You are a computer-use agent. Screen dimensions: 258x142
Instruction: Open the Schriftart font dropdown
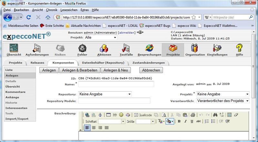(112, 122)
